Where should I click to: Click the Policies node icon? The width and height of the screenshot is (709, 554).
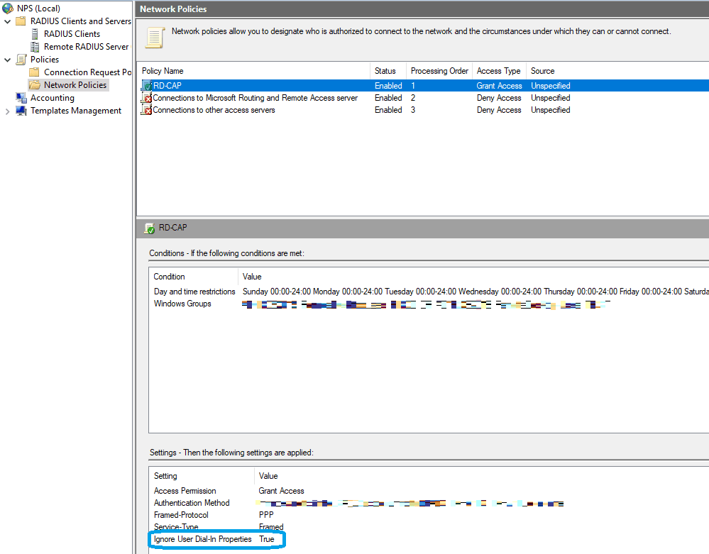point(21,60)
